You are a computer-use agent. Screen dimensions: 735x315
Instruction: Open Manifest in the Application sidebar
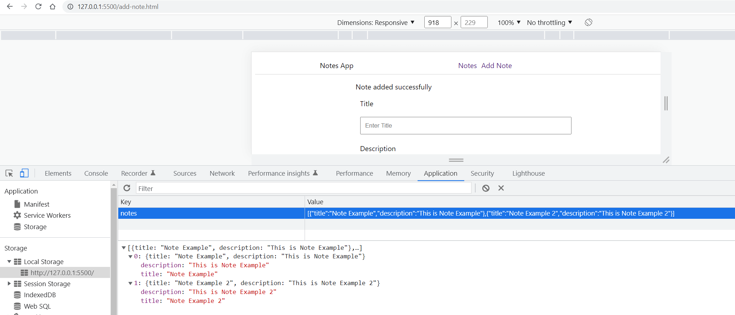[36, 204]
